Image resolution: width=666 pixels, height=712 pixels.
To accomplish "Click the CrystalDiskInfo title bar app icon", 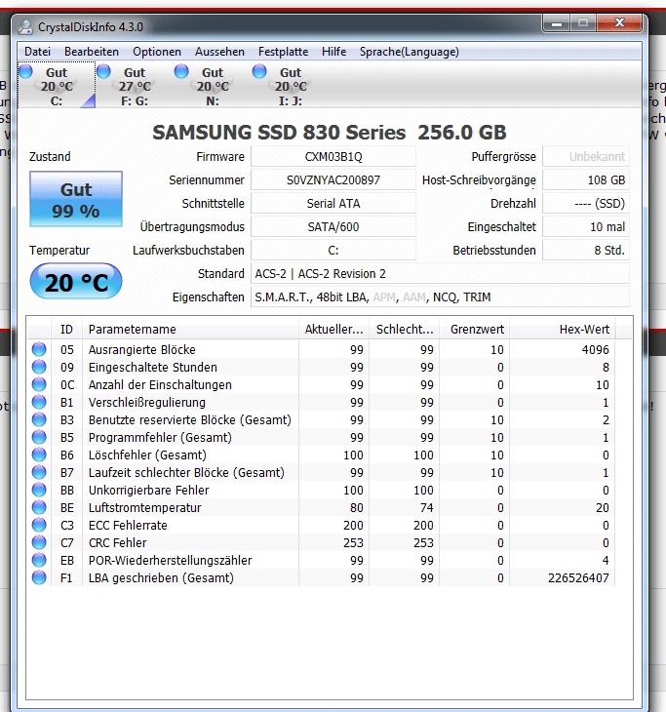I will coord(25,27).
